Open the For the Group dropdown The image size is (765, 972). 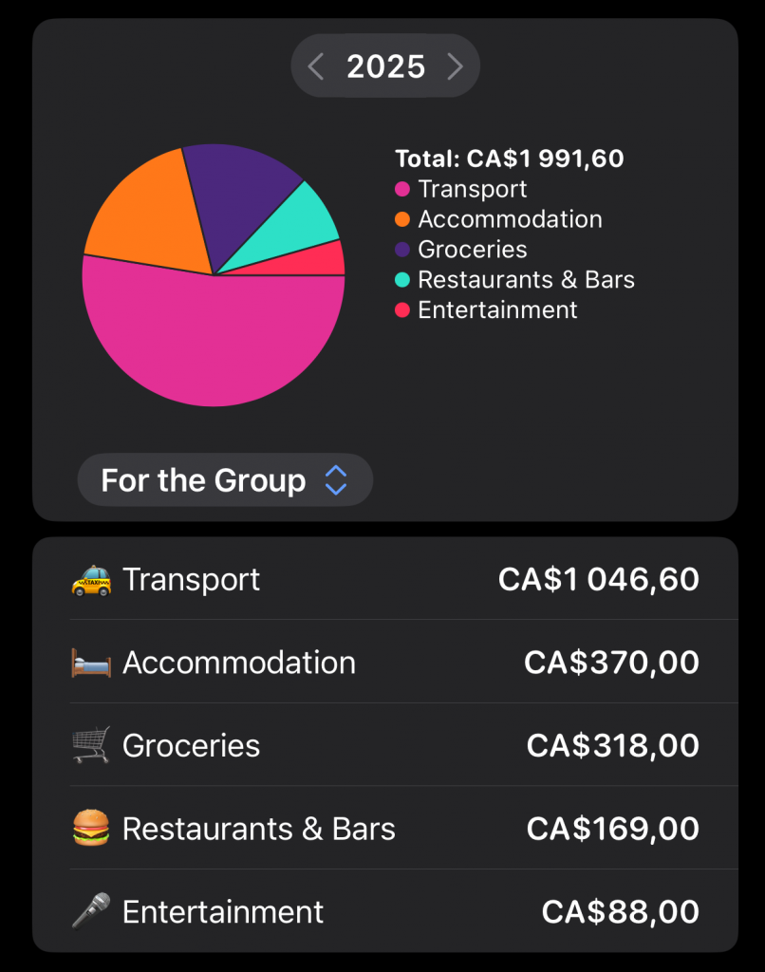click(x=203, y=480)
